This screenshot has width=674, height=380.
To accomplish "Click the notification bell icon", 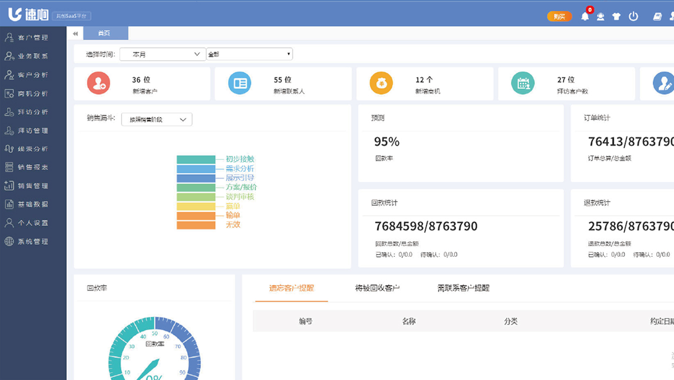I will [585, 16].
